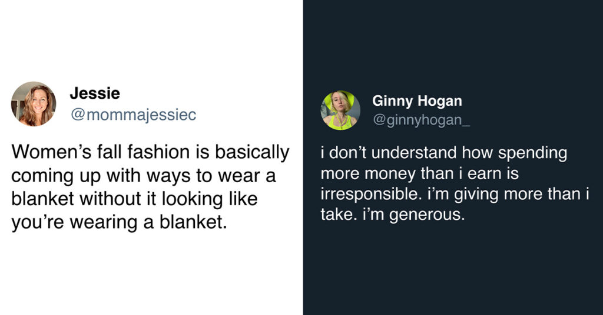Click the line "blanket without it looking like"

tap(135, 199)
